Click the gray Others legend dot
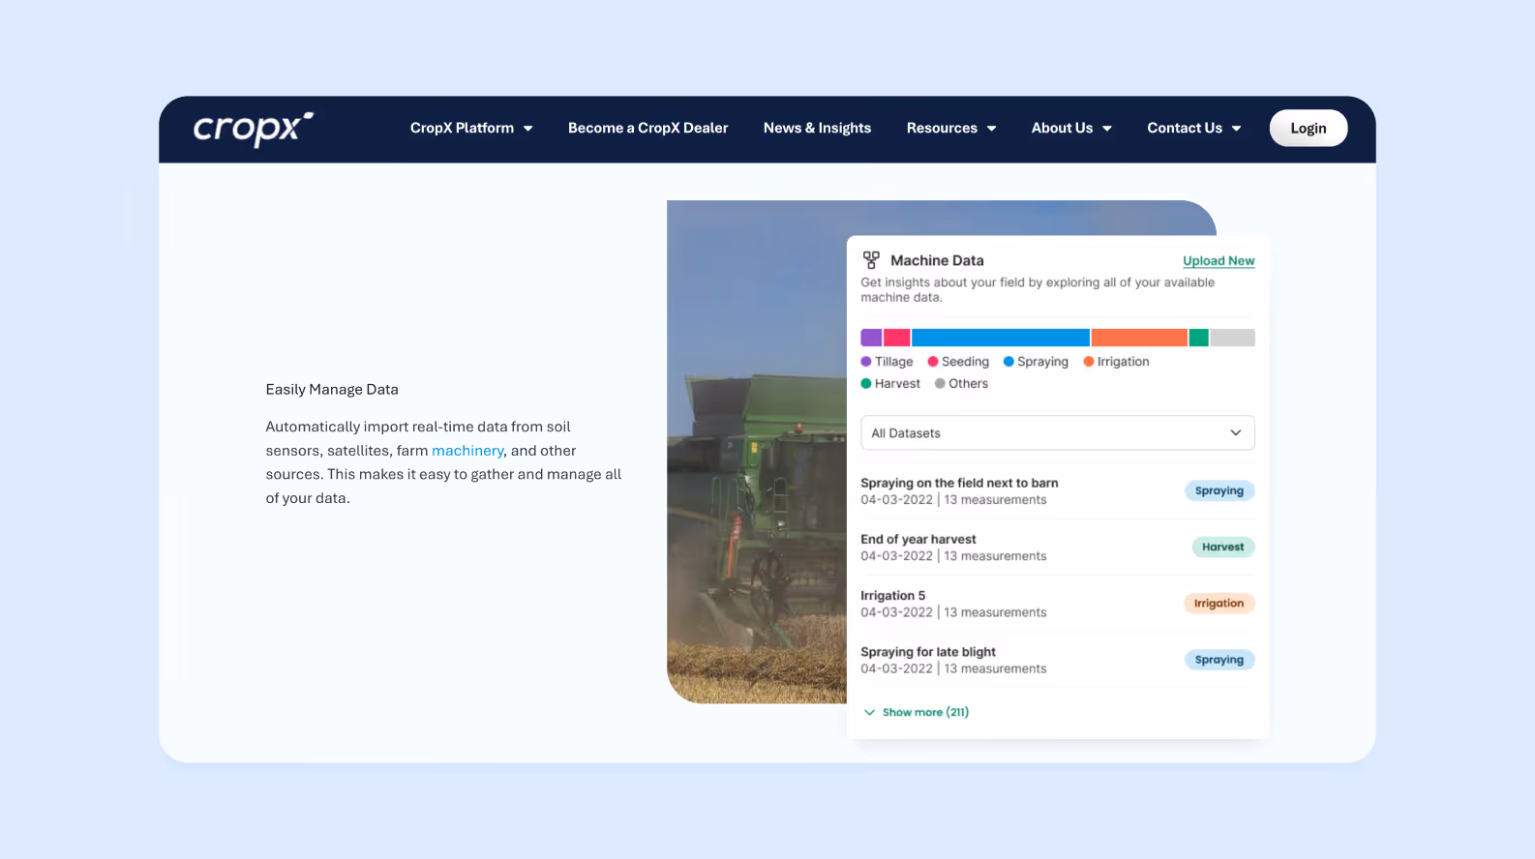1535x859 pixels. point(940,384)
